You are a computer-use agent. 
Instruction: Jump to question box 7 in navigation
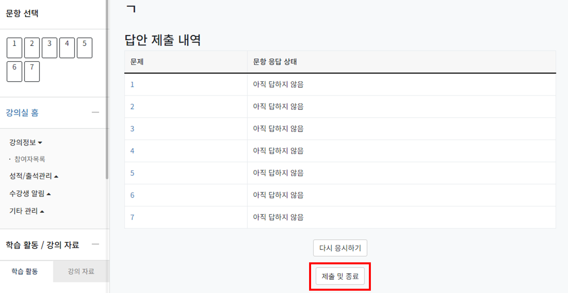point(32,72)
